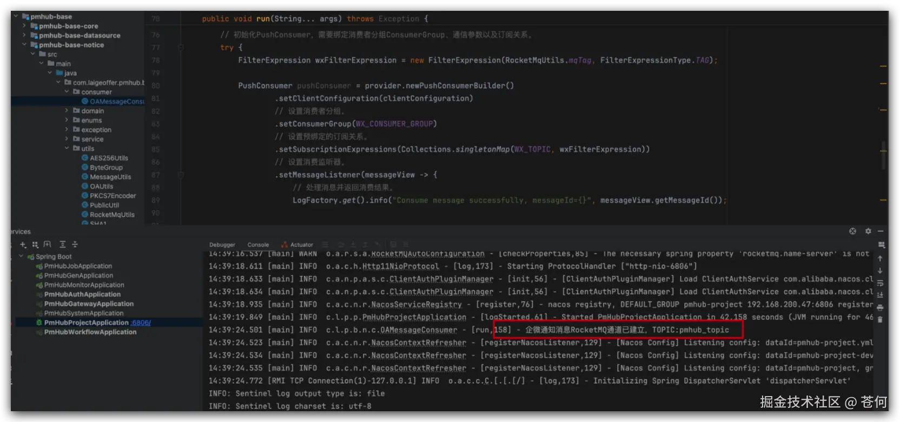The height and width of the screenshot is (422, 900).
Task: Jump up the stack trace arrow in console
Action: point(880,259)
